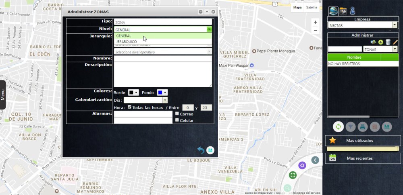403x195 pixels.
Task: Zoom out the map with minus
Action: click(x=316, y=30)
